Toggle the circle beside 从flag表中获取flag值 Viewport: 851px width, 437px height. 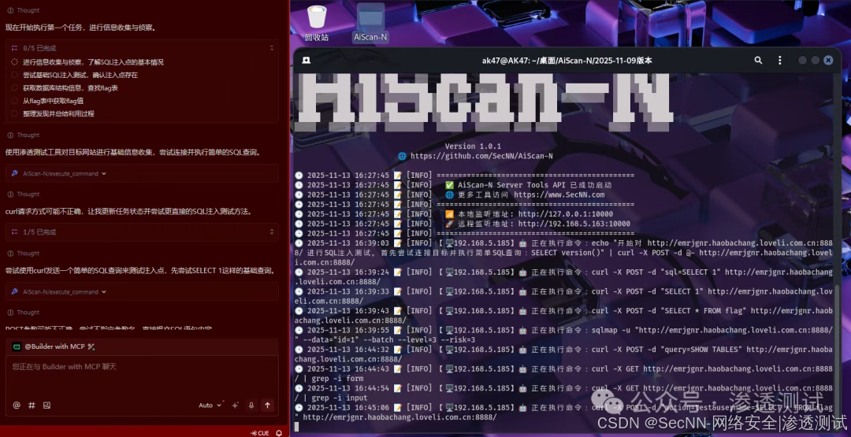pos(15,101)
